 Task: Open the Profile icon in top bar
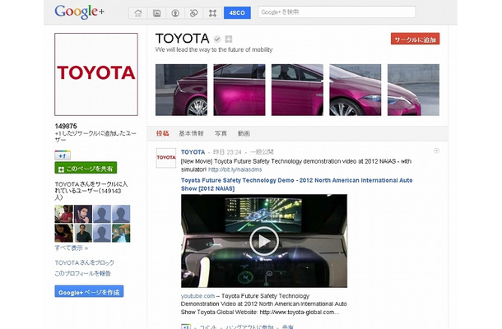tap(175, 13)
